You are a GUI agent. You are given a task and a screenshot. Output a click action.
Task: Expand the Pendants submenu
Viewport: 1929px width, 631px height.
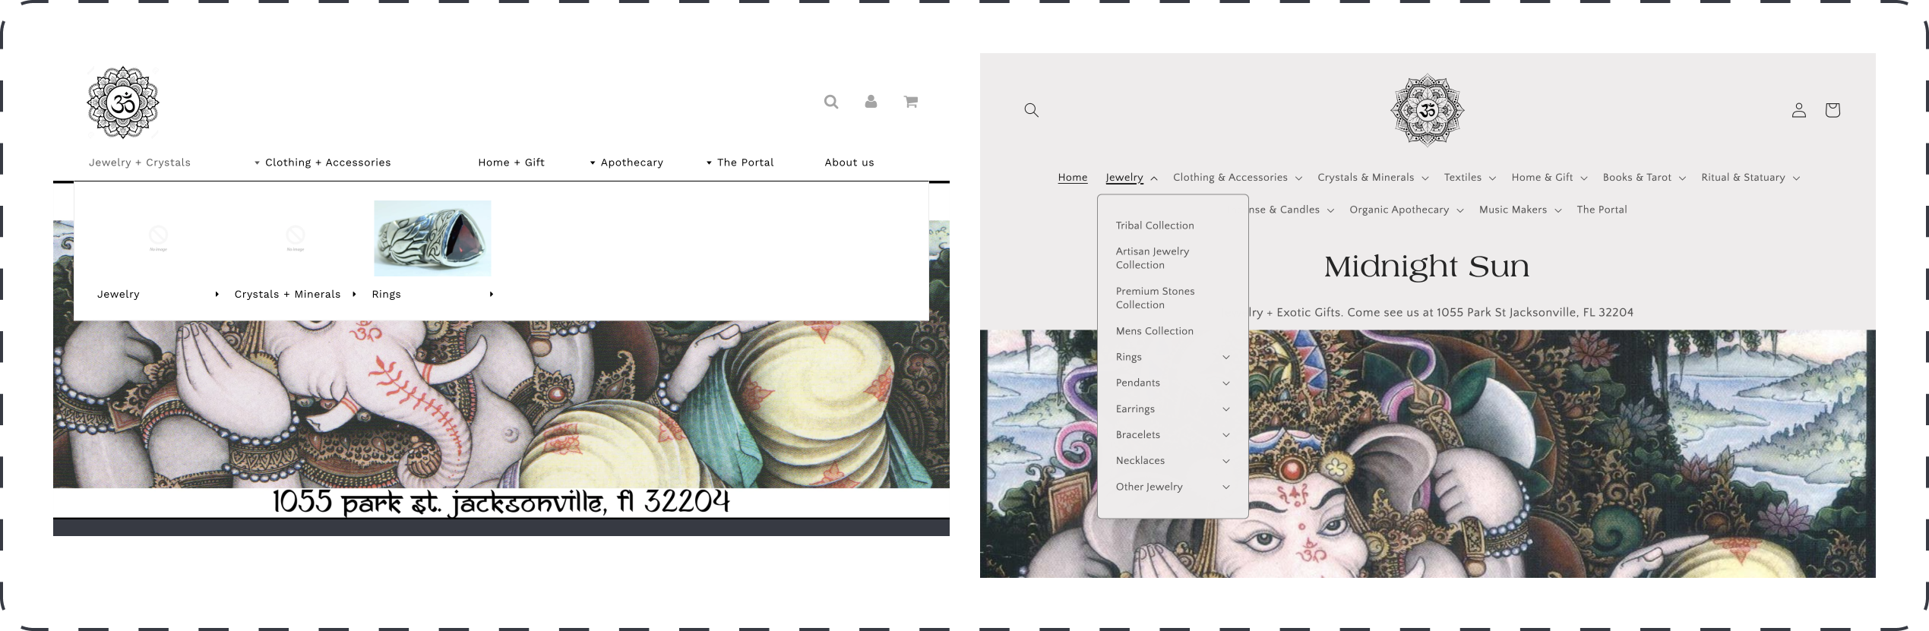(1172, 383)
